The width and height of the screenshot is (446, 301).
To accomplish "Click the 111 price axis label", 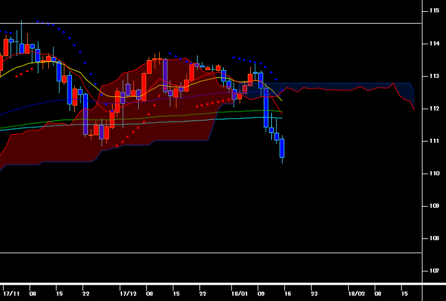I will [x=434, y=141].
